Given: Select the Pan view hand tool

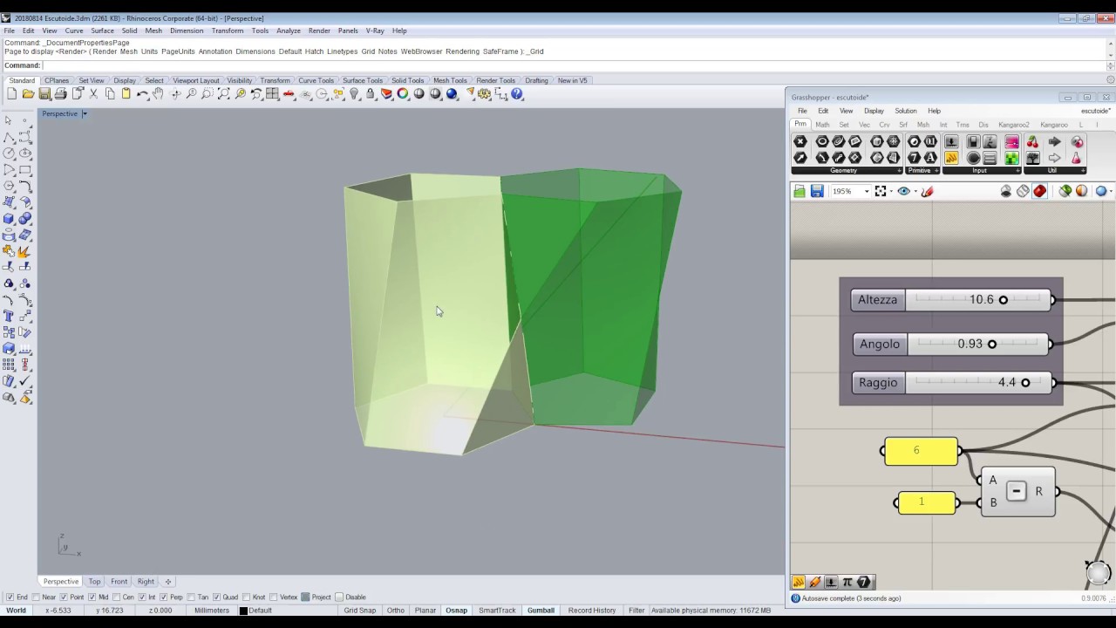Looking at the screenshot, I should [158, 94].
